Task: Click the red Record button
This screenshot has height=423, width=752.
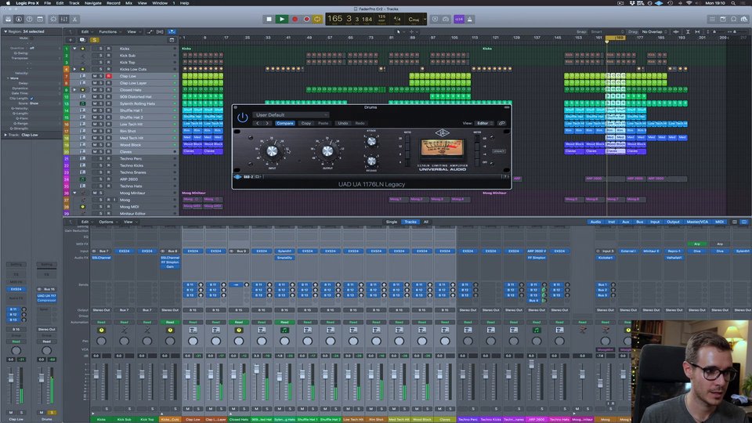Action: coord(295,19)
